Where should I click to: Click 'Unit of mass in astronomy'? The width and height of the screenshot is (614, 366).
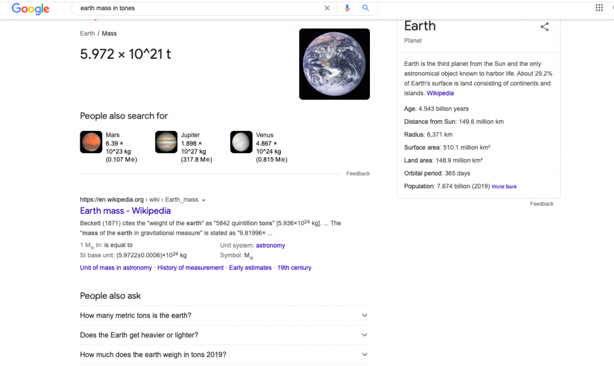click(x=116, y=268)
